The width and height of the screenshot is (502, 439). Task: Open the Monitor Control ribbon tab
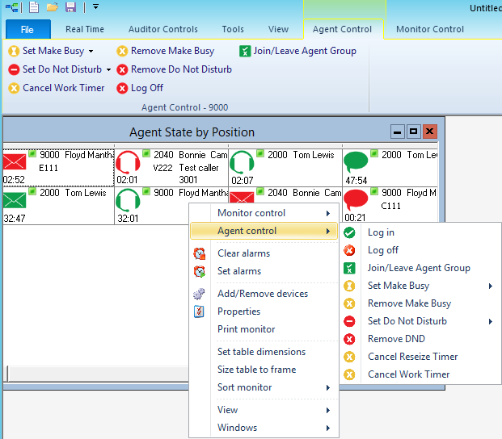(429, 29)
